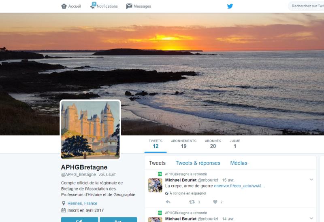Show the Abonnements count list
The image size is (324, 222).
[183, 144]
